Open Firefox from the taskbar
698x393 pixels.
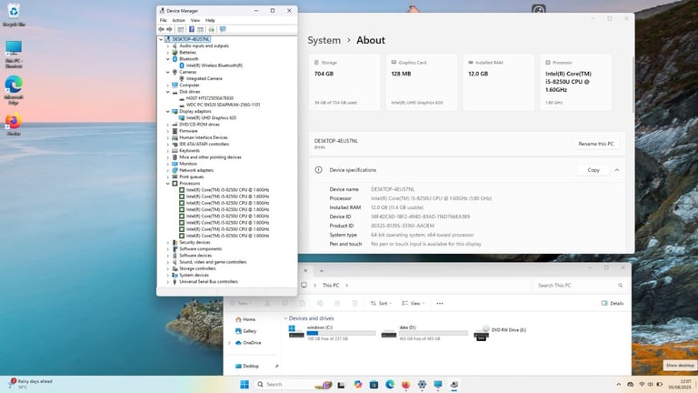(x=405, y=385)
